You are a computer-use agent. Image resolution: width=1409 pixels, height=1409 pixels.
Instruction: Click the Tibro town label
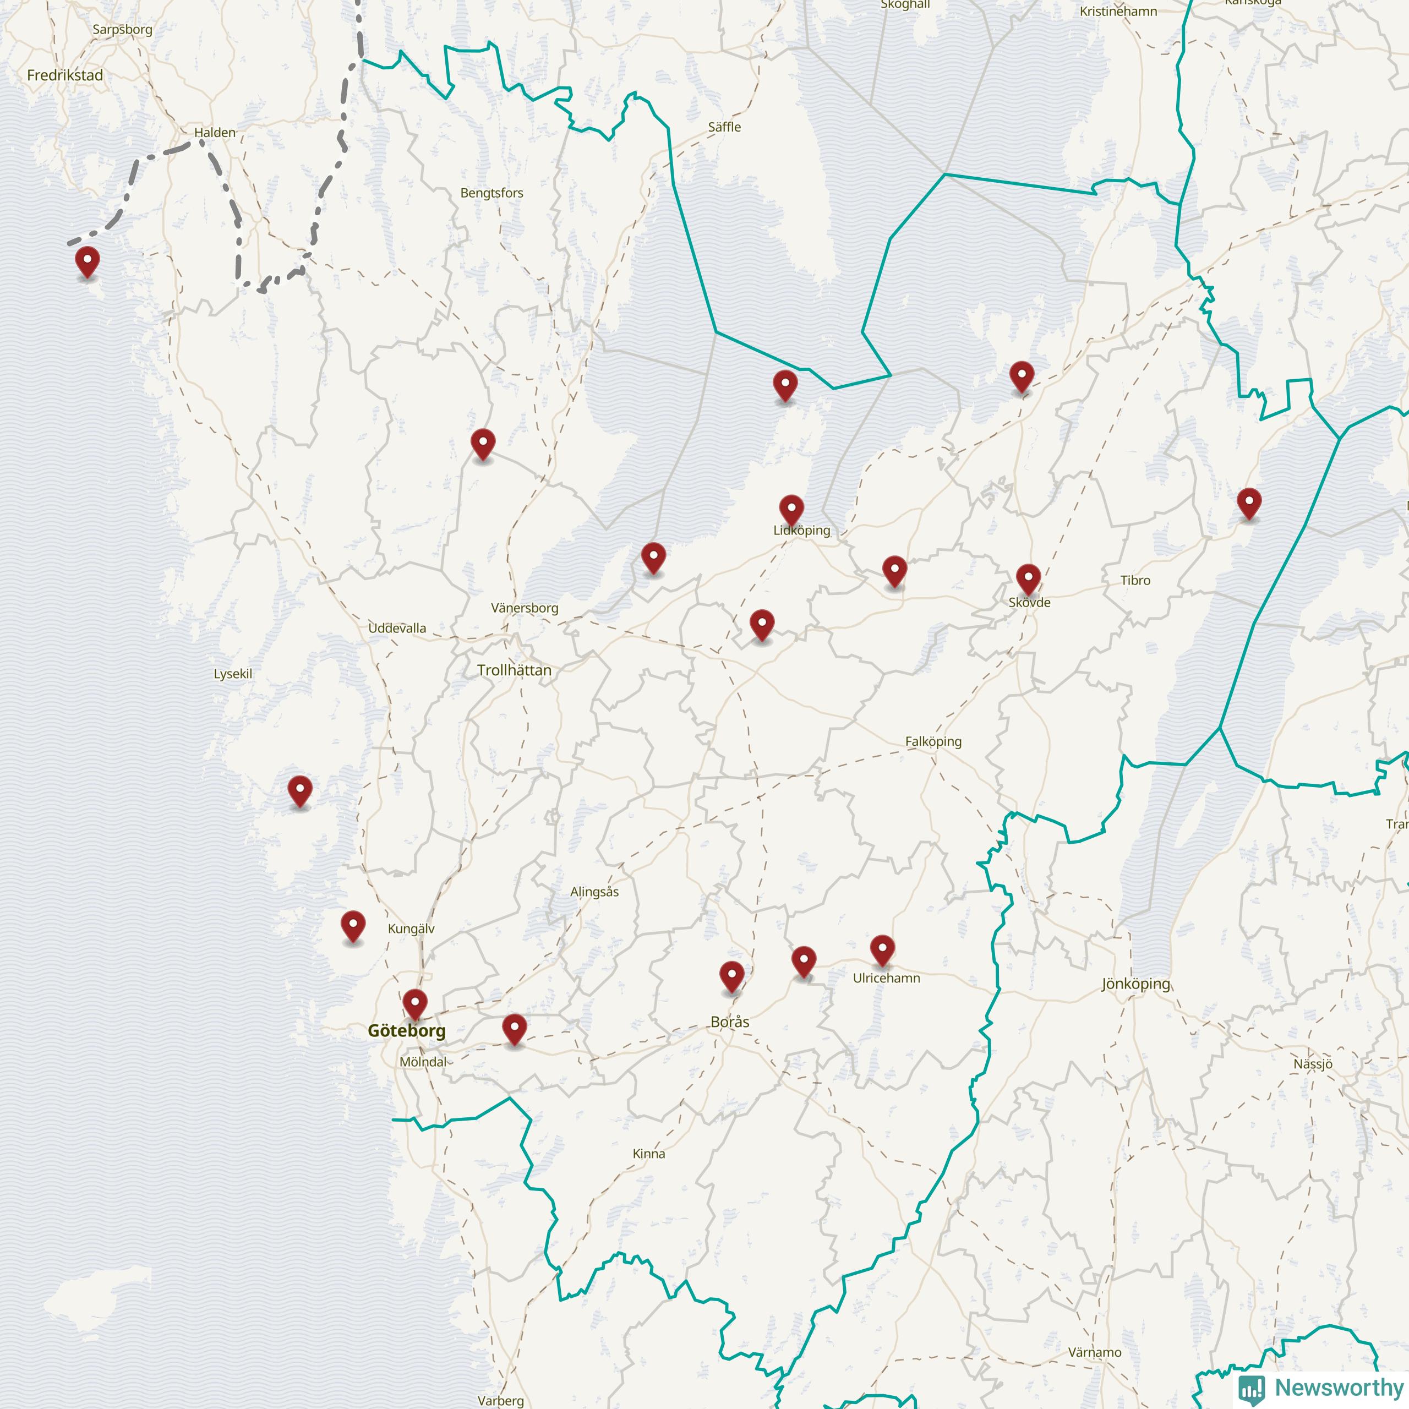point(1135,581)
